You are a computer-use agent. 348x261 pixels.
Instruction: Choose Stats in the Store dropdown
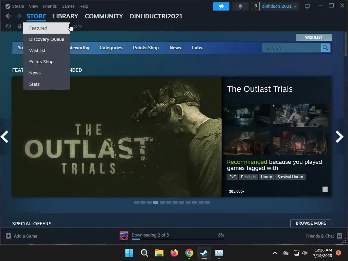[x=46, y=84]
